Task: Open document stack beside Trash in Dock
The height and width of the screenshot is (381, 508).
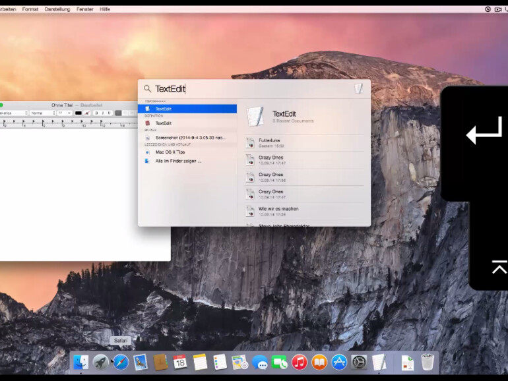Action: click(x=407, y=362)
